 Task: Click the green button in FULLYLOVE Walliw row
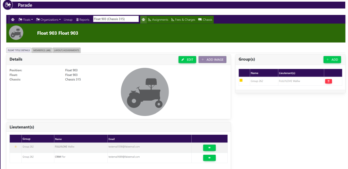point(209,147)
